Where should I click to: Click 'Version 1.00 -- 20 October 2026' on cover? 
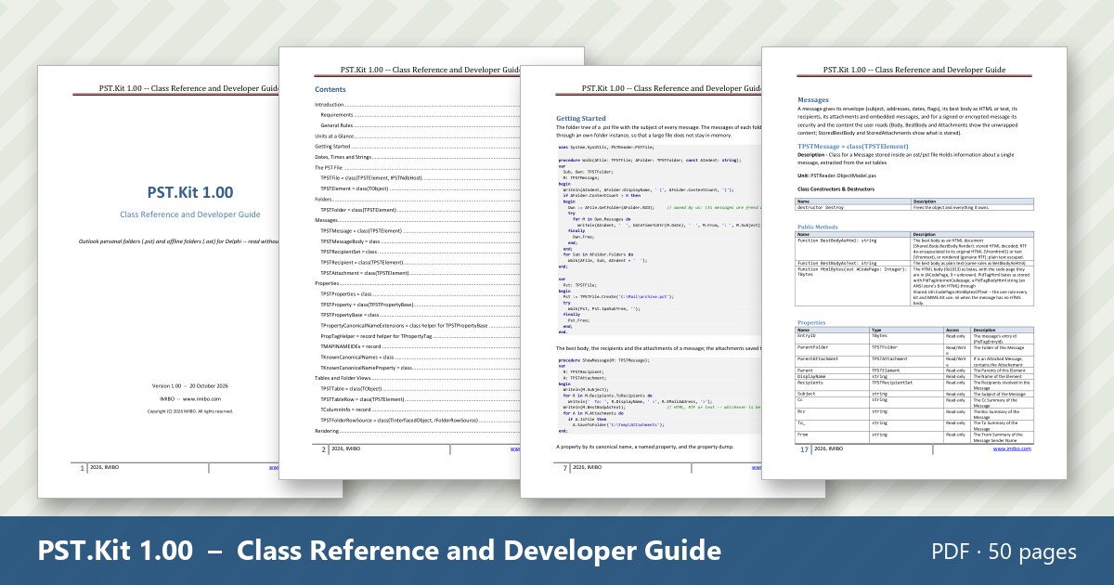(189, 385)
